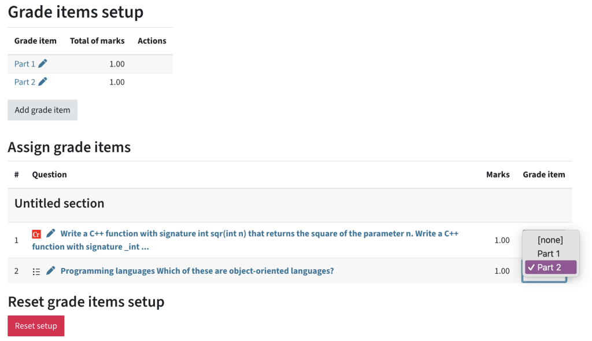592x341 pixels.
Task: Click the Marks column header in assign table
Action: (498, 175)
